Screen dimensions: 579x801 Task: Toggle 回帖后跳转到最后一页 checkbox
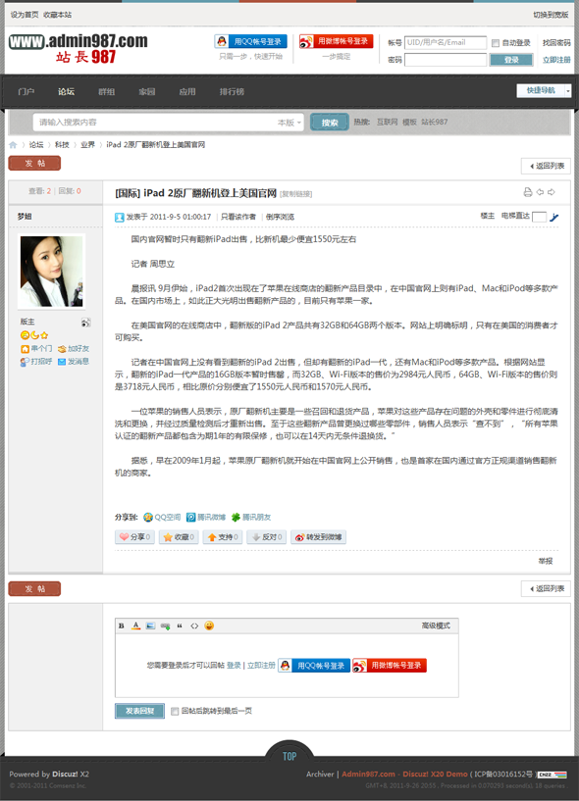point(175,711)
